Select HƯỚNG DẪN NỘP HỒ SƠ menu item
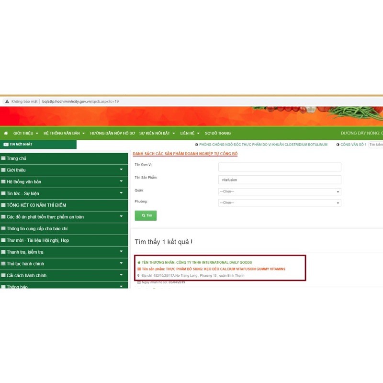This screenshot has width=383, height=383. 113,133
